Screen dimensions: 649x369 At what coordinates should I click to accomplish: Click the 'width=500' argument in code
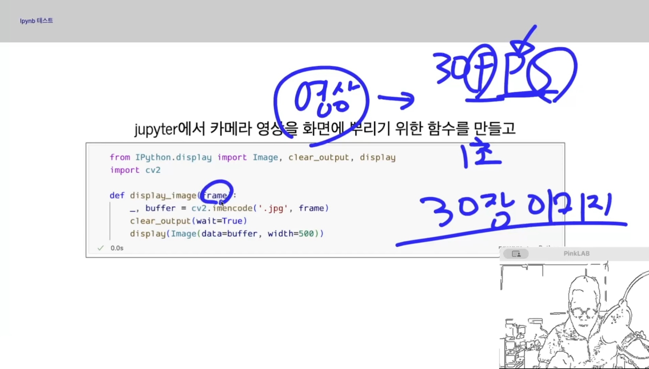pos(291,234)
